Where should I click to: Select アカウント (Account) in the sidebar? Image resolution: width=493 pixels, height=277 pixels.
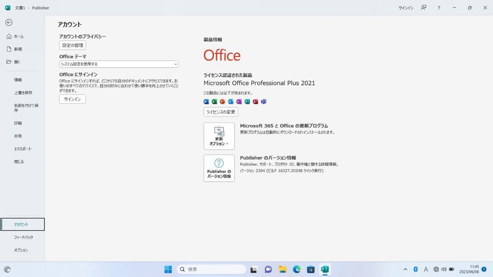click(x=22, y=224)
